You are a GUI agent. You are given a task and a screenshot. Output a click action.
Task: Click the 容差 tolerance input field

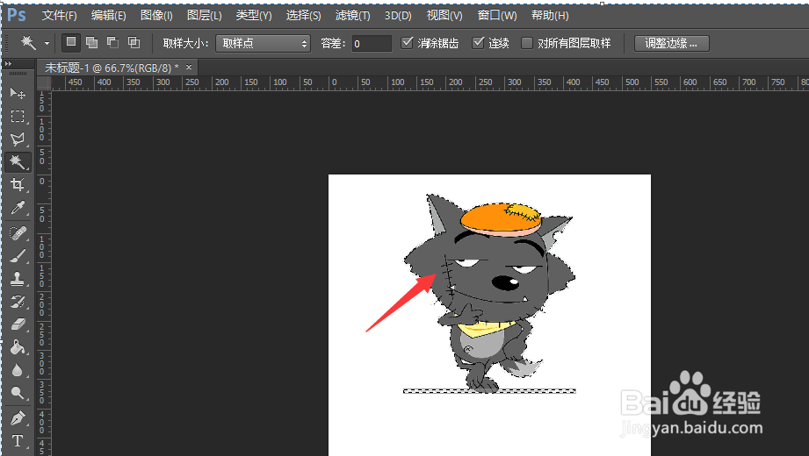372,43
